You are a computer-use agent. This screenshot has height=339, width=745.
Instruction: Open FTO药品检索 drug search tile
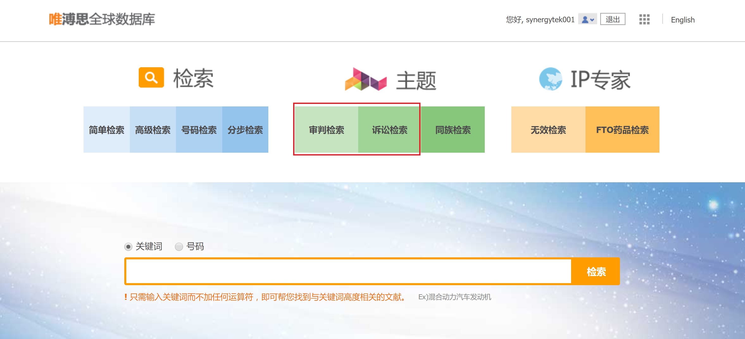[x=622, y=130]
